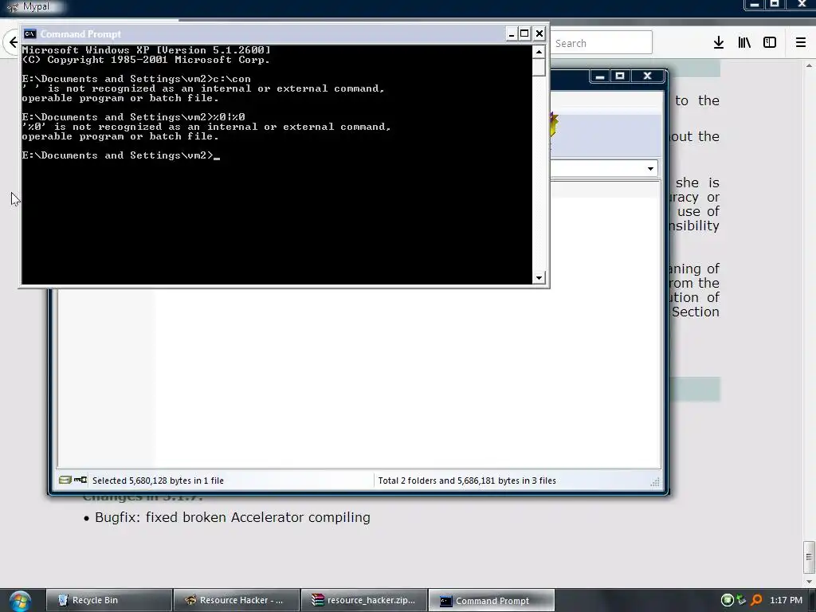Close the Command Prompt window

[x=539, y=33]
